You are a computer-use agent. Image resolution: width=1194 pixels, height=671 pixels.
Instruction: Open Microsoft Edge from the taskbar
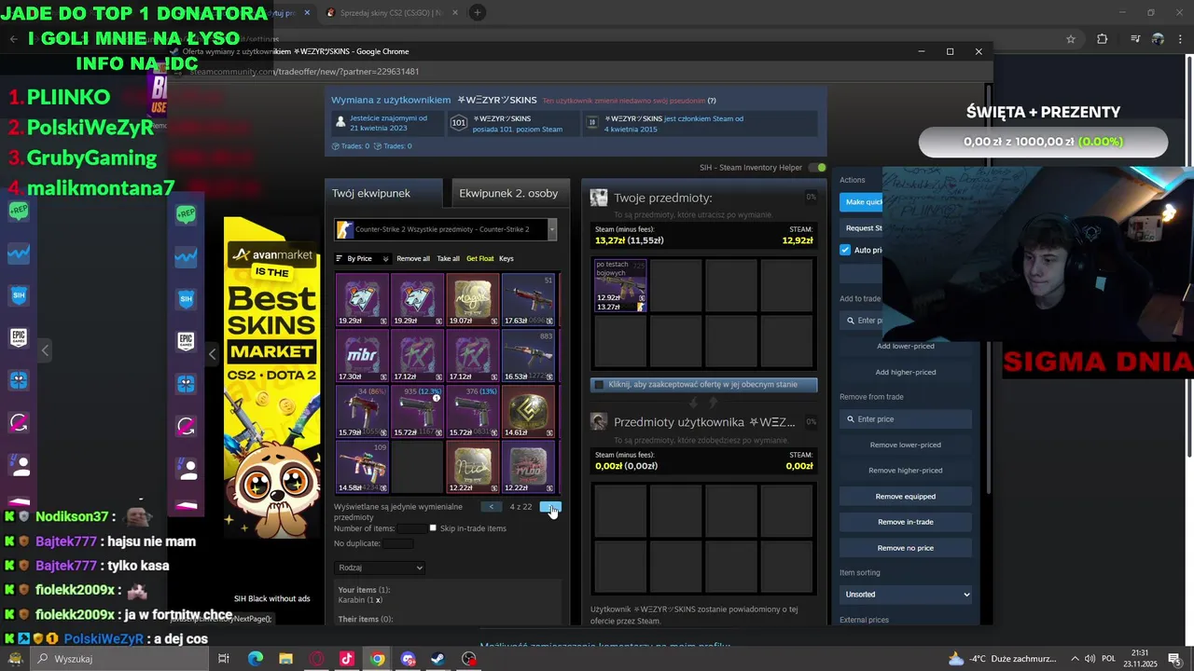pos(256,659)
